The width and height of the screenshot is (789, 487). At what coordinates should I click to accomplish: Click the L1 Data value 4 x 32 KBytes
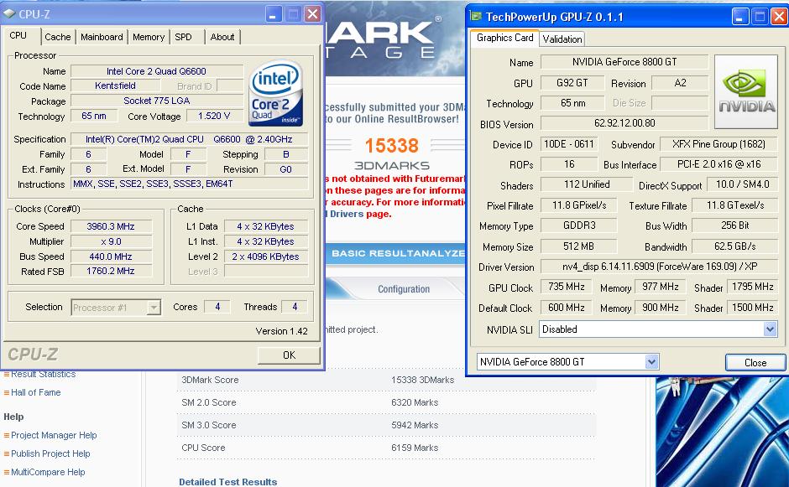(x=266, y=226)
